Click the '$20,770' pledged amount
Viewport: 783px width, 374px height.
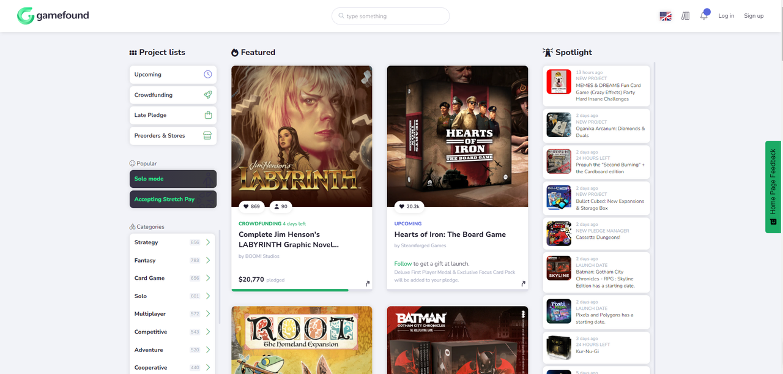pyautogui.click(x=251, y=279)
